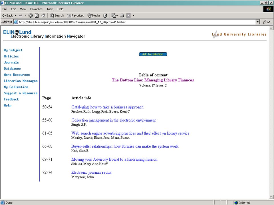Open the Media toolbar button

point(94,15)
